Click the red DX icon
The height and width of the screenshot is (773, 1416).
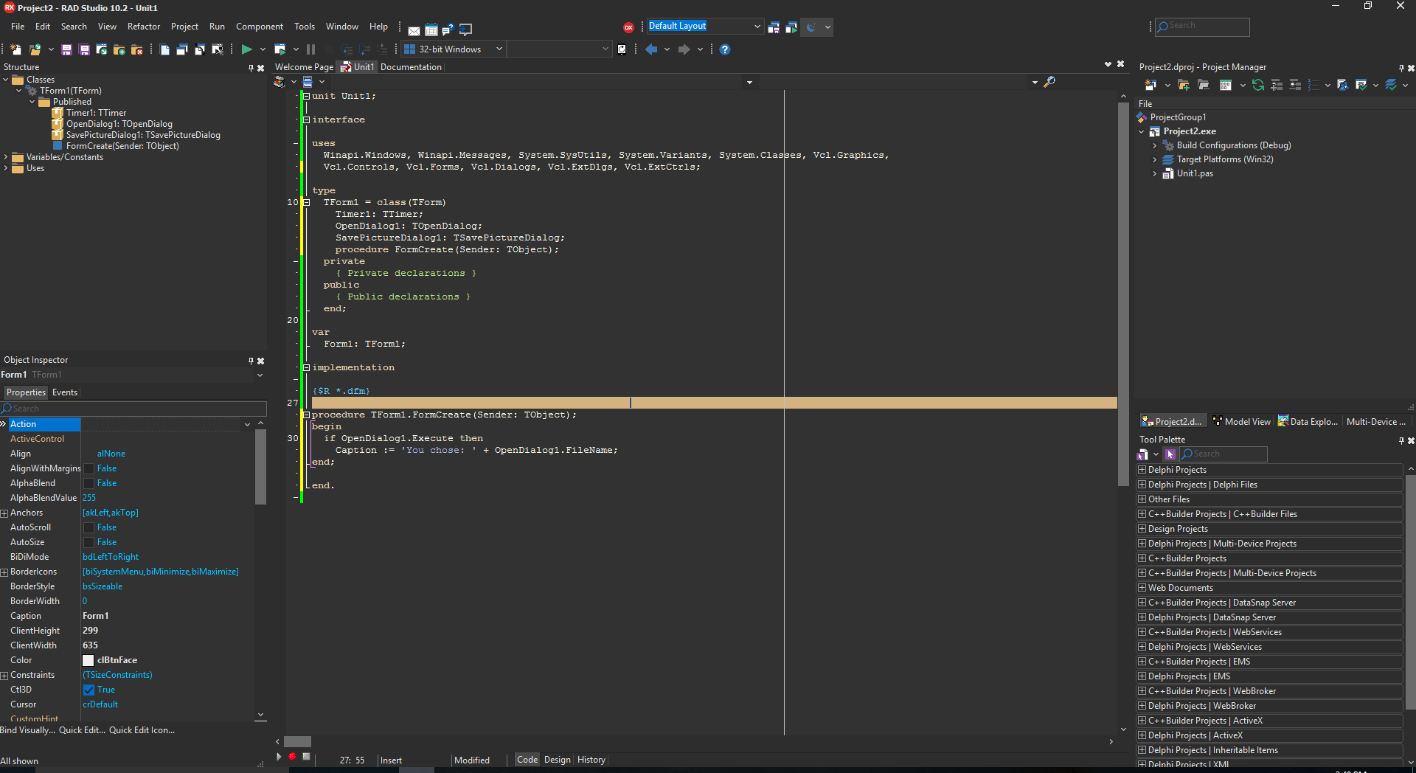[628, 27]
